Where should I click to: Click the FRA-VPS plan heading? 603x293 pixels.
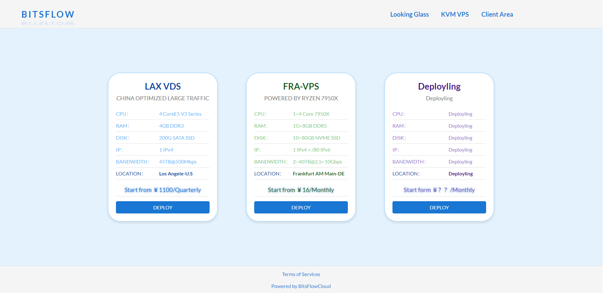click(301, 86)
